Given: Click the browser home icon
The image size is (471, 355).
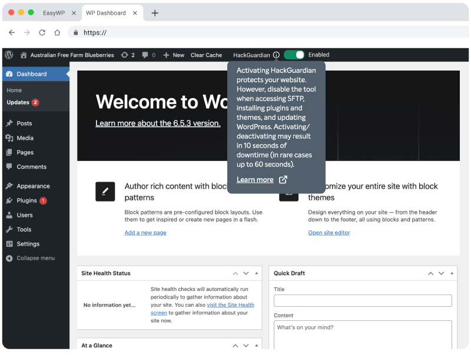Looking at the screenshot, I should [57, 32].
